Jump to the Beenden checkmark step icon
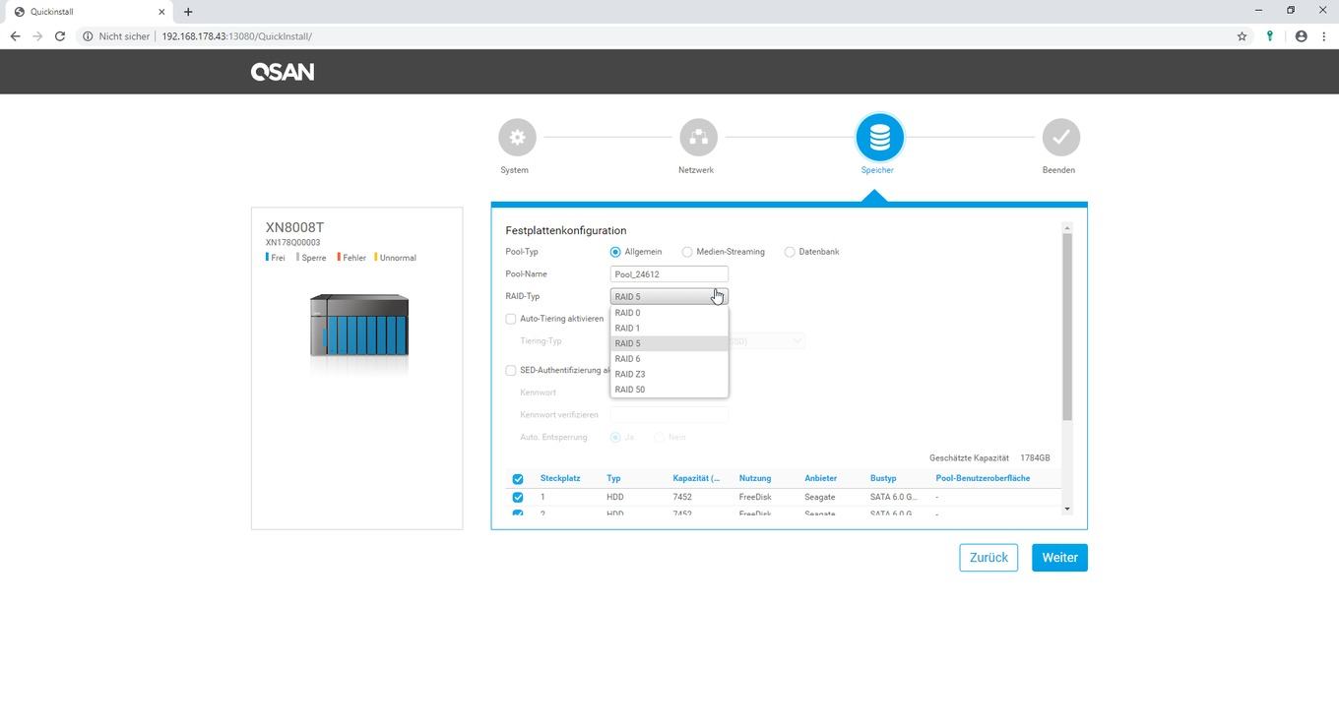Screen dimensions: 1339x725 1060,137
